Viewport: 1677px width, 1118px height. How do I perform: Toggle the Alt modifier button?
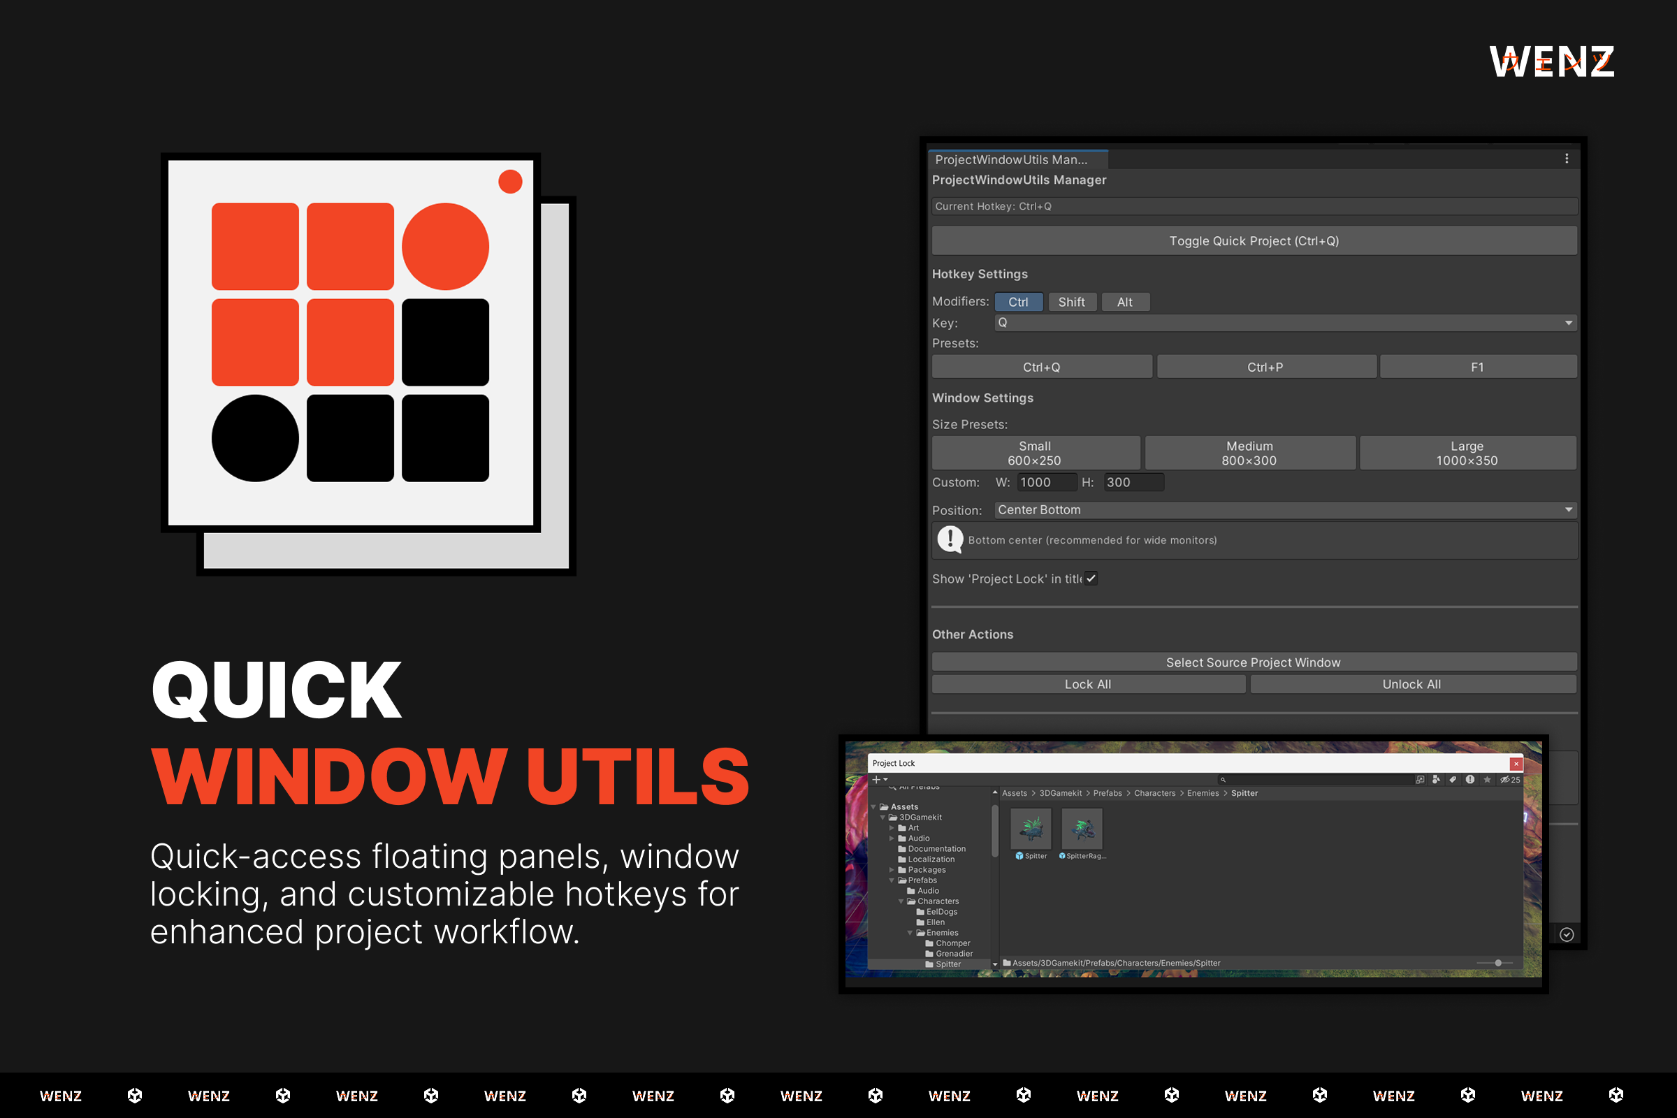1124,303
